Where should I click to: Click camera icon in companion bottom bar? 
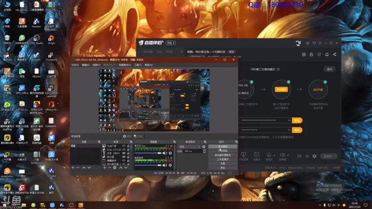(299, 156)
